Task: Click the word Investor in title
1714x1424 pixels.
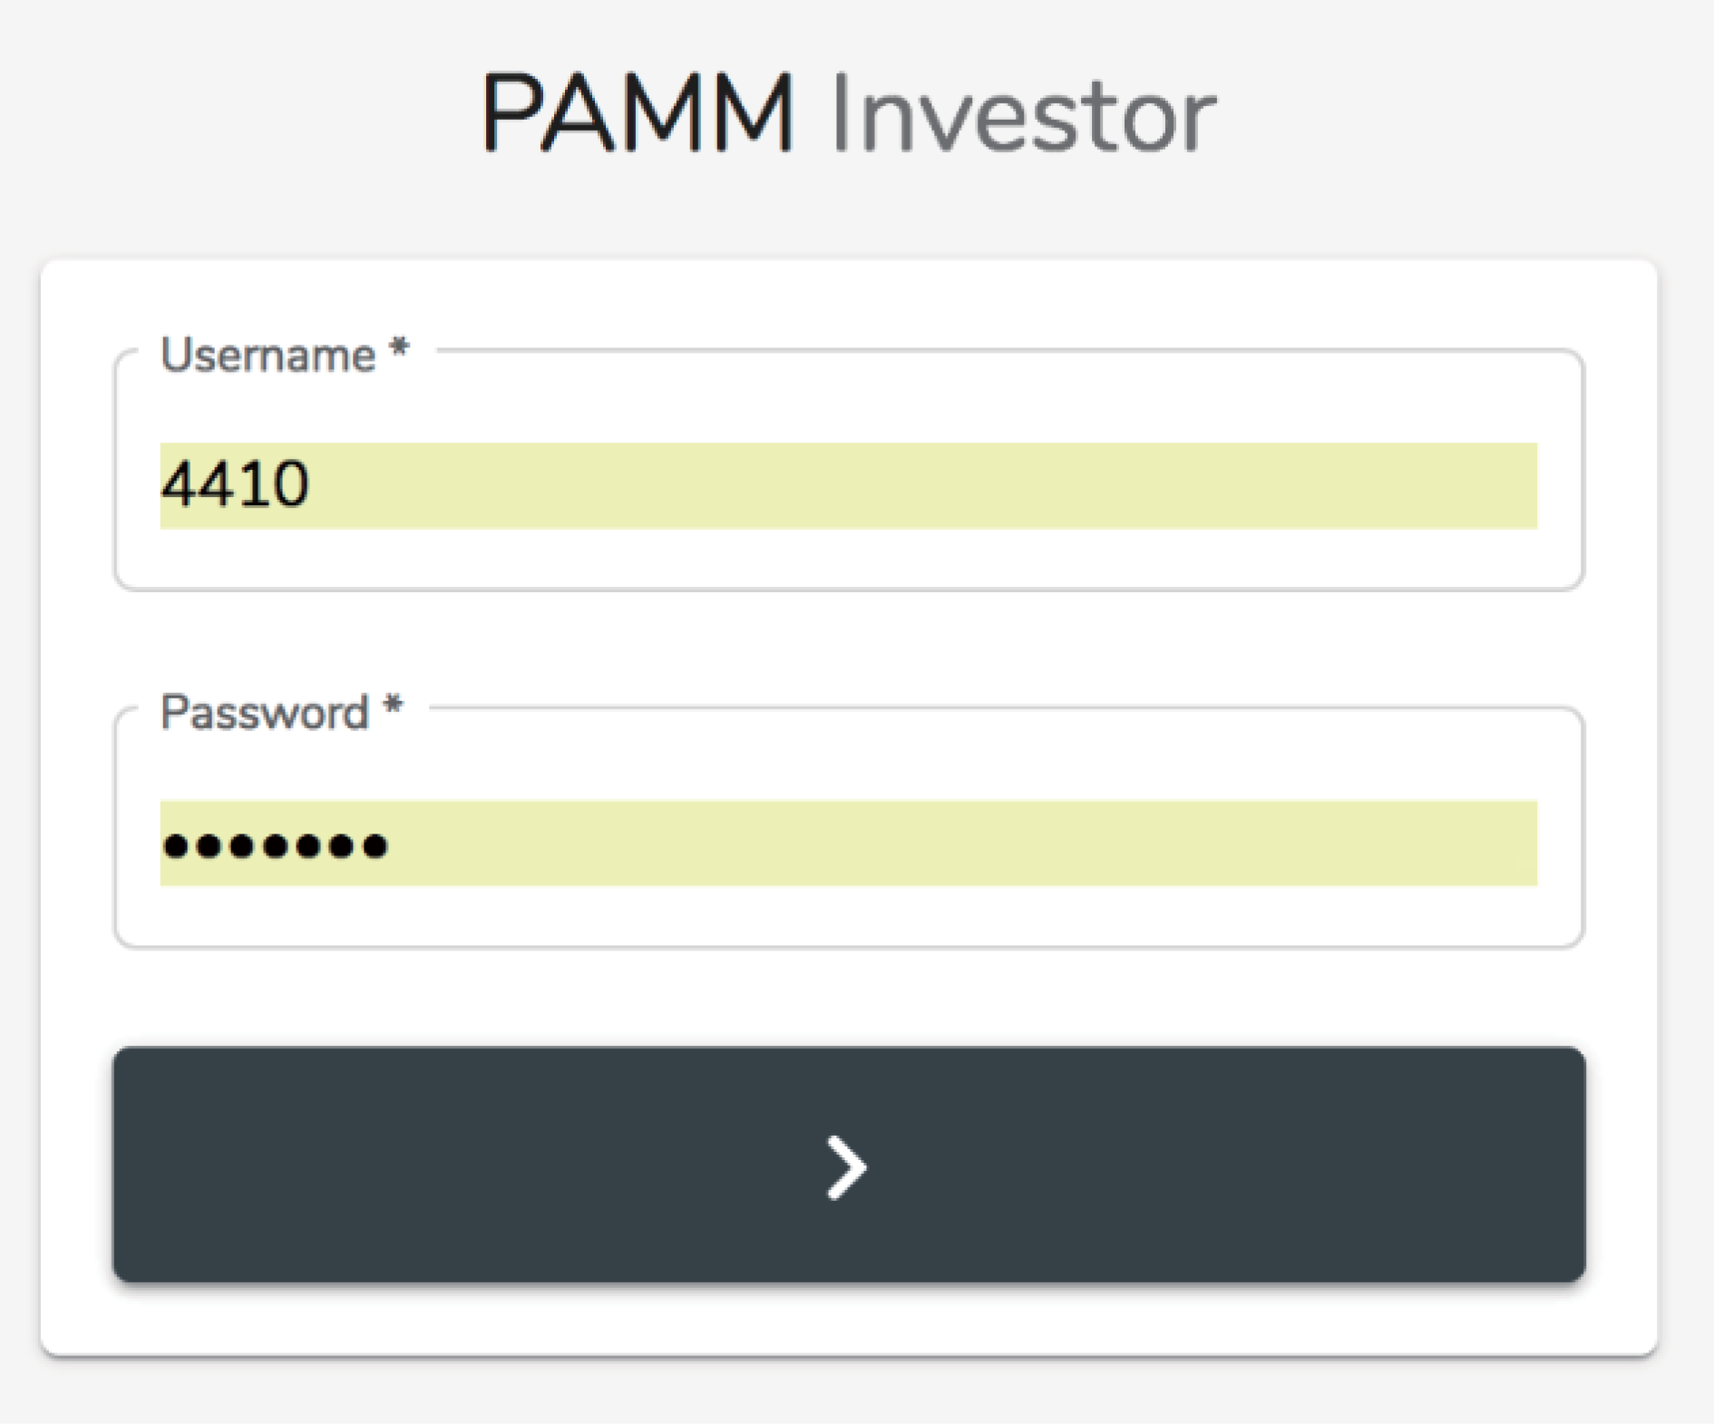Action: tap(1022, 117)
